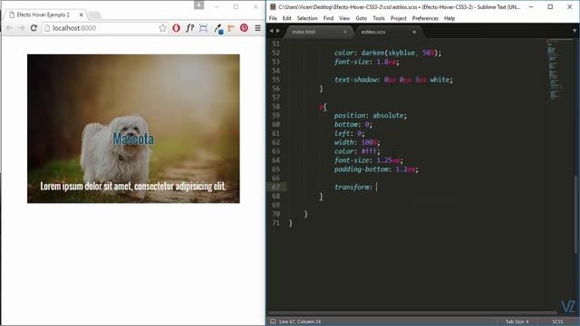Open the Goto menu
This screenshot has width=580, height=326.
pos(361,18)
